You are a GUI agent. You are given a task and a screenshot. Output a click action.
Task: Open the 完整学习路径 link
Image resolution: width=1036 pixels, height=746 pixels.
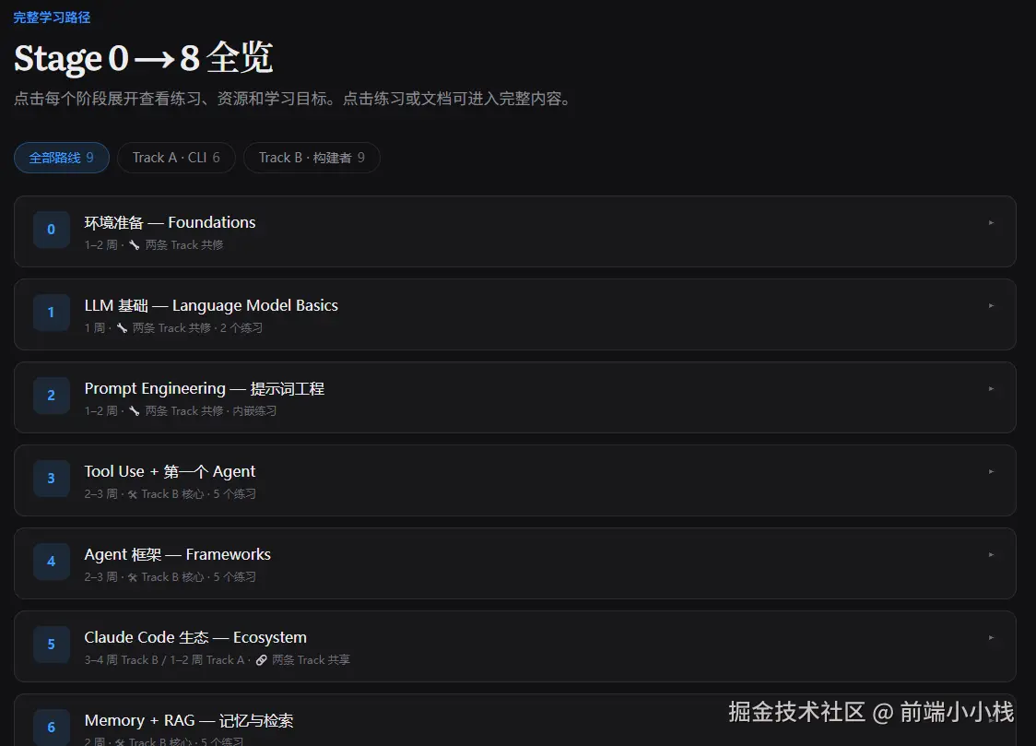[x=52, y=18]
